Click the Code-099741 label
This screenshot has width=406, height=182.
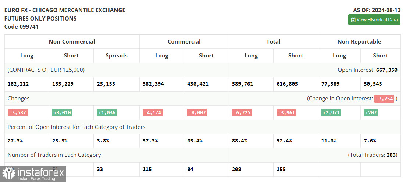point(21,27)
